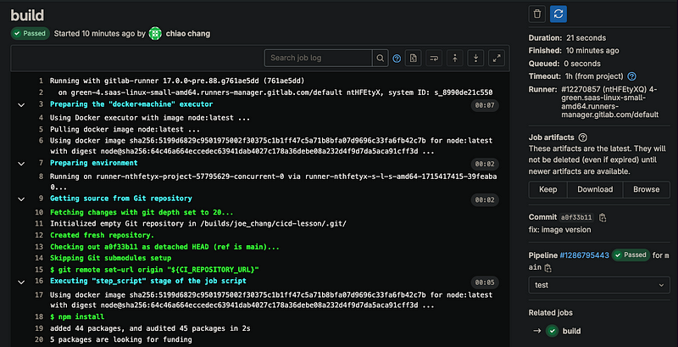Viewport: 678px width, 347px height.
Task: Browse the job artifacts
Action: 646,189
